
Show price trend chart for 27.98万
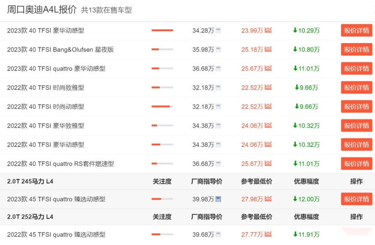(x=268, y=199)
